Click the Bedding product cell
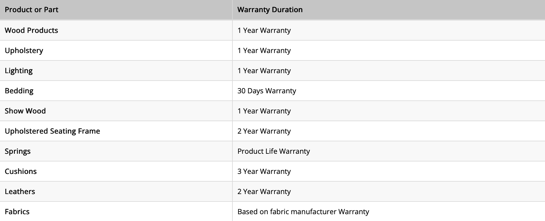The width and height of the screenshot is (545, 221). [116, 91]
